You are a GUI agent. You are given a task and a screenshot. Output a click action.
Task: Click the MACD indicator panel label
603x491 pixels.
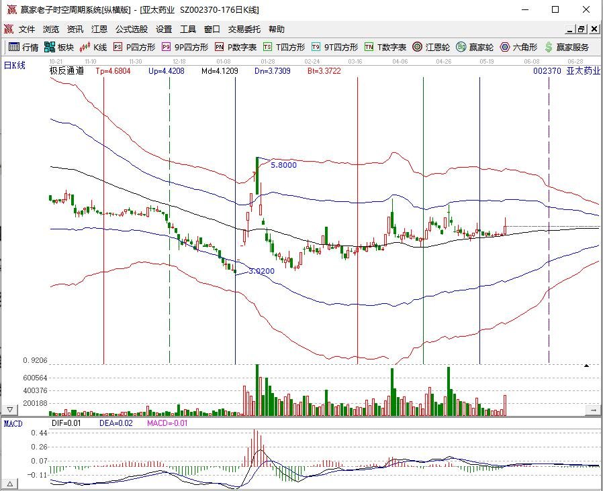(13, 424)
